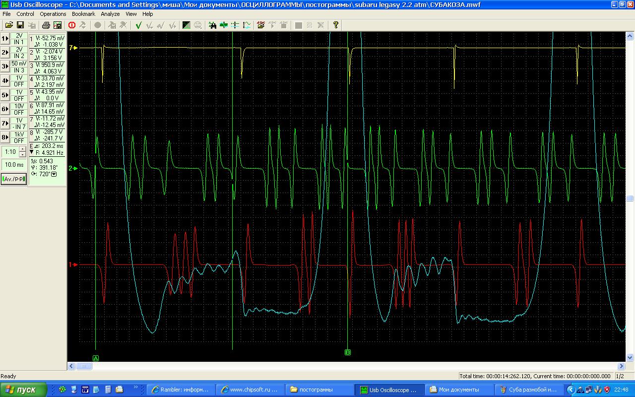Toggle channel 2 button
This screenshot has width=635, height=397.
tap(5, 52)
